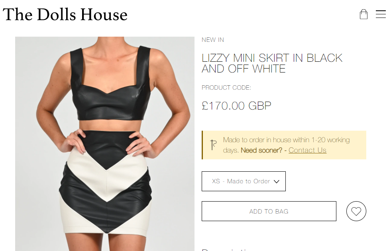
Task: Click the £170.00 GBP price text
Action: (236, 106)
